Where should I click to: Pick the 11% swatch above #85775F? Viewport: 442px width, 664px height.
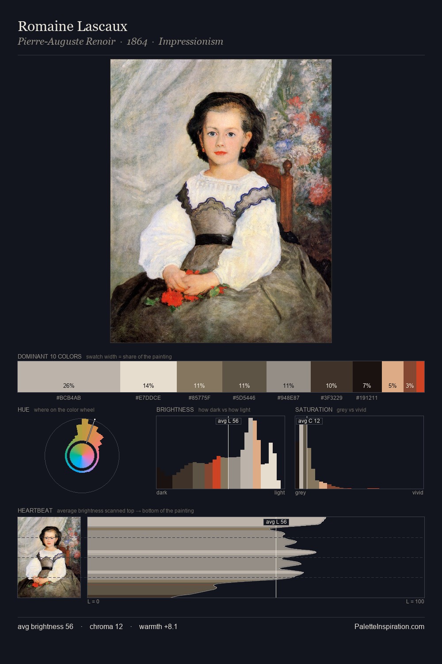coord(199,376)
